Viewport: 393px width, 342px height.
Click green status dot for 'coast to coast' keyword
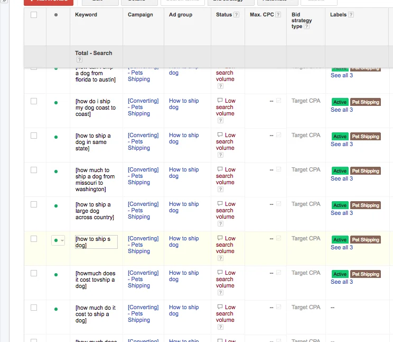(56, 103)
